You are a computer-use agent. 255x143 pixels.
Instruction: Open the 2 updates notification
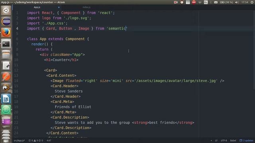[x=246, y=141]
